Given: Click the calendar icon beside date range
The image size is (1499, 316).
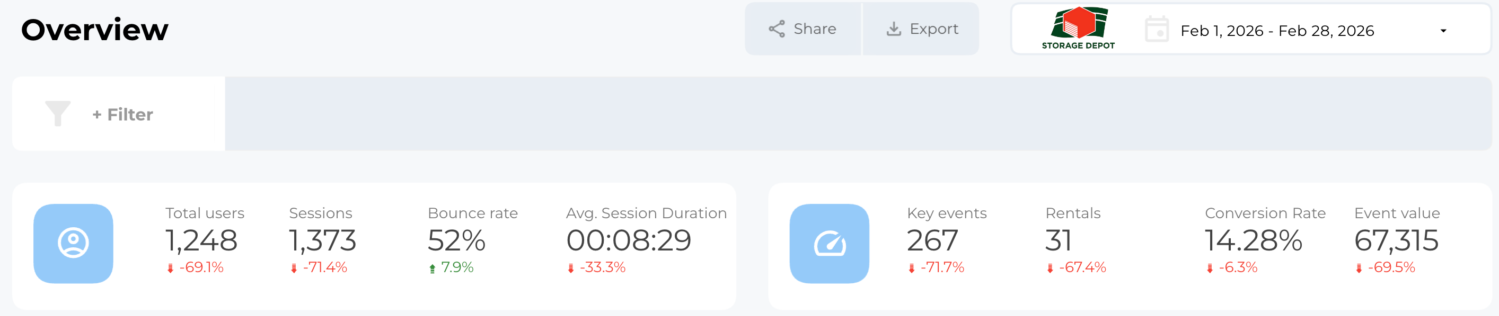Looking at the screenshot, I should (1156, 30).
